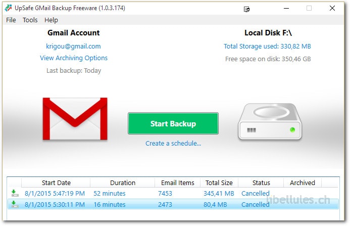Select the 52 minutes backup entry
The width and height of the screenshot is (350, 226).
tap(110, 193)
